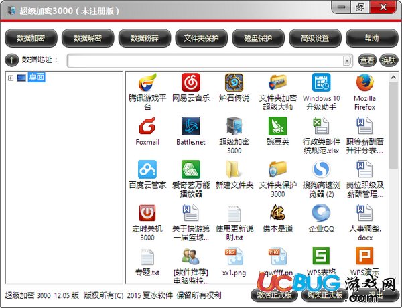Open 高级设置 settings

coord(315,38)
